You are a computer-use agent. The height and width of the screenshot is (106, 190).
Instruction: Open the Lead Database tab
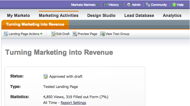click(x=139, y=15)
